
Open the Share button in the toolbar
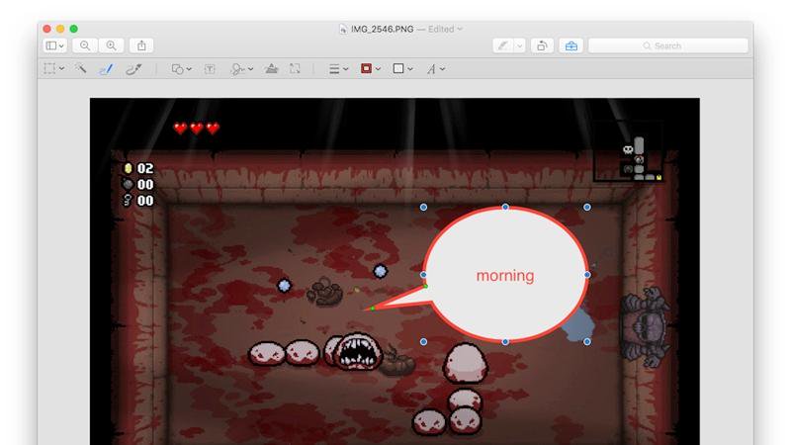click(141, 45)
